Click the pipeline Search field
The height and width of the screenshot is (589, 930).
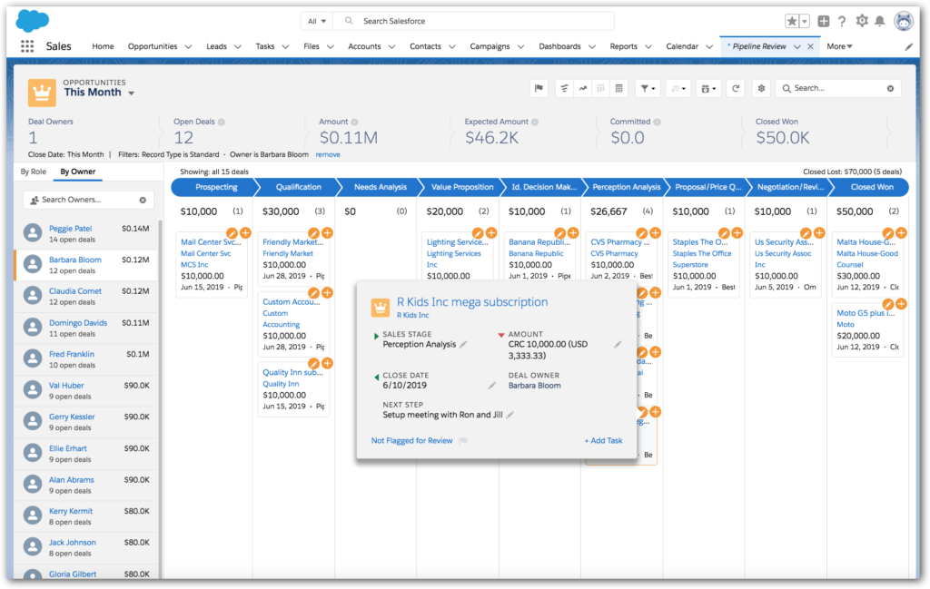point(838,88)
